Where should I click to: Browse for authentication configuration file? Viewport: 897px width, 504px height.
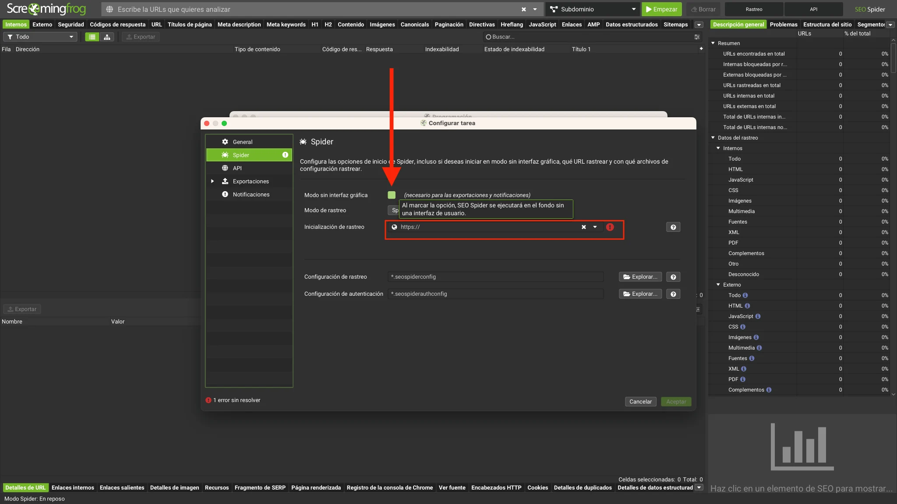(640, 294)
